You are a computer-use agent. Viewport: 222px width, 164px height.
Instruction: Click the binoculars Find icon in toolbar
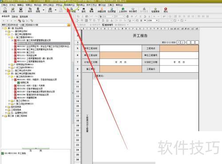(x=83, y=10)
